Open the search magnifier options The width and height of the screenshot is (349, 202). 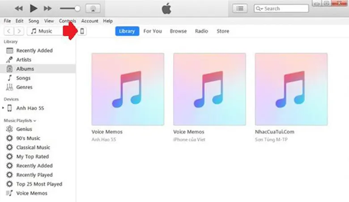coord(260,8)
